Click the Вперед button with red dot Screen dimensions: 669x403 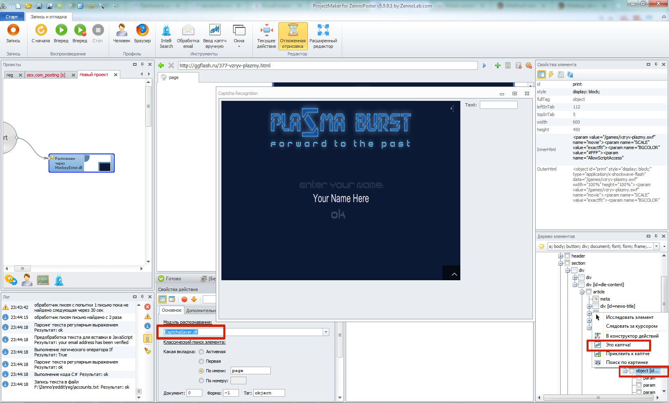pos(80,34)
